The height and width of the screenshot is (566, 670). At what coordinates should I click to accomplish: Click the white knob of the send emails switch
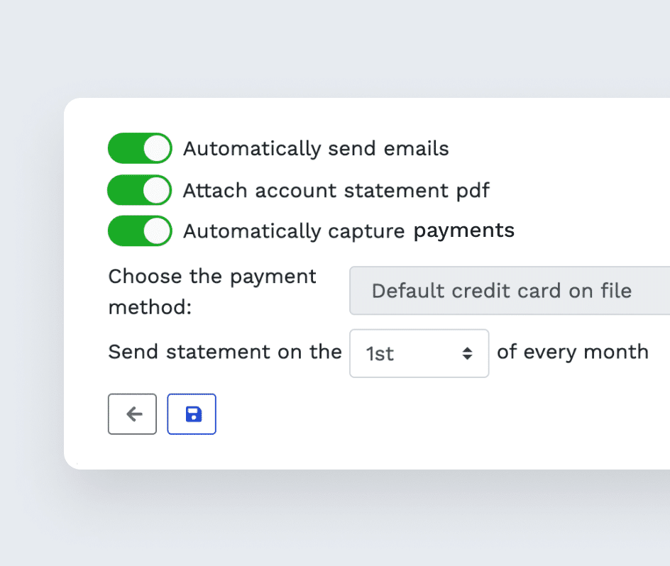click(x=158, y=148)
